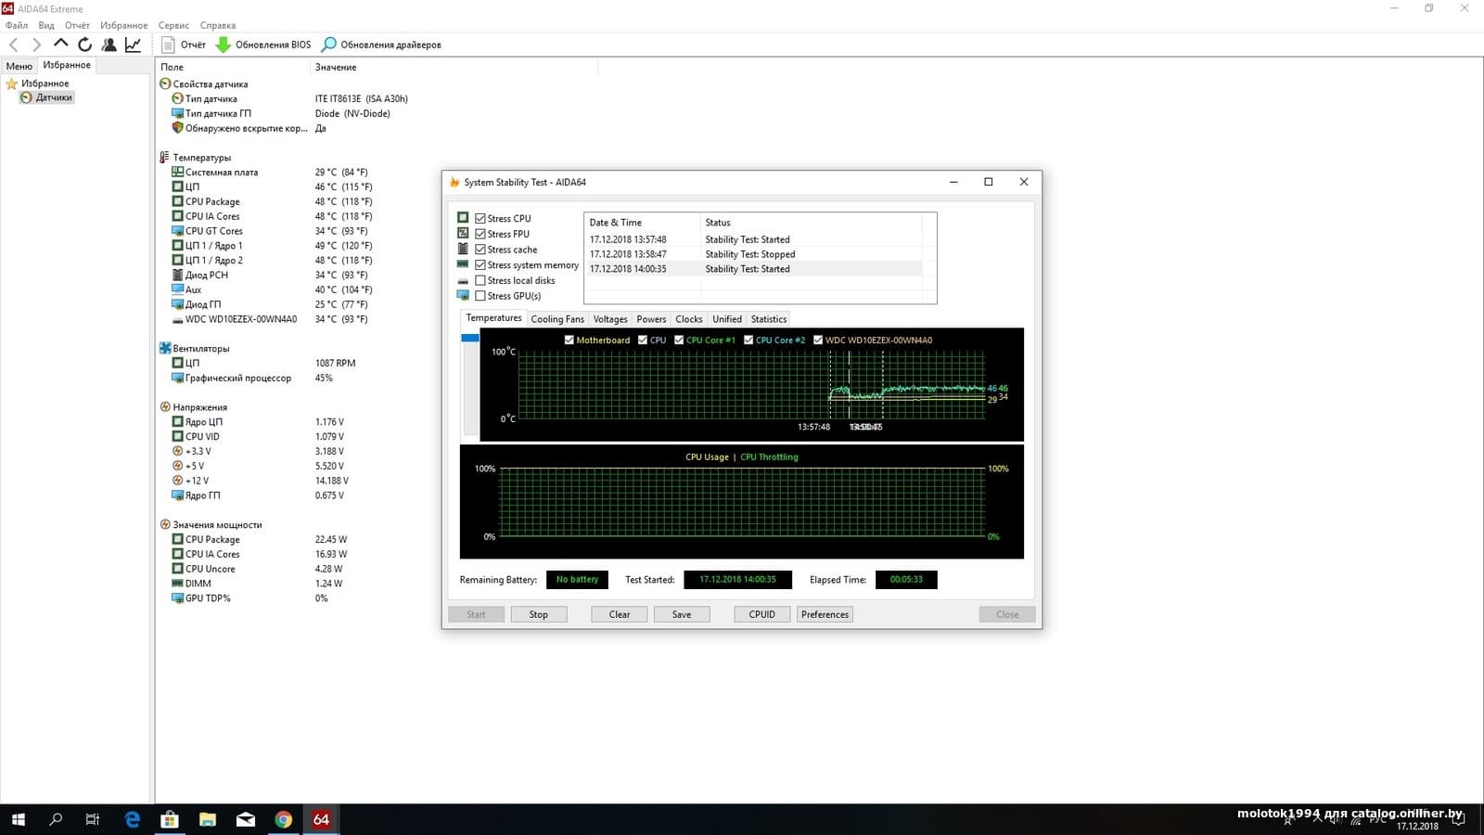Uncheck CPU Core #1 in graph legend
This screenshot has width=1484, height=835.
tap(679, 340)
